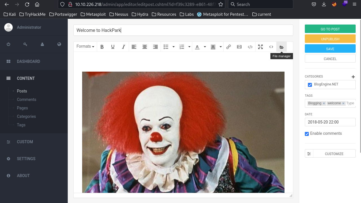The image size is (361, 203).
Task: Click the Administrator avatar
Action: (x=8, y=27)
